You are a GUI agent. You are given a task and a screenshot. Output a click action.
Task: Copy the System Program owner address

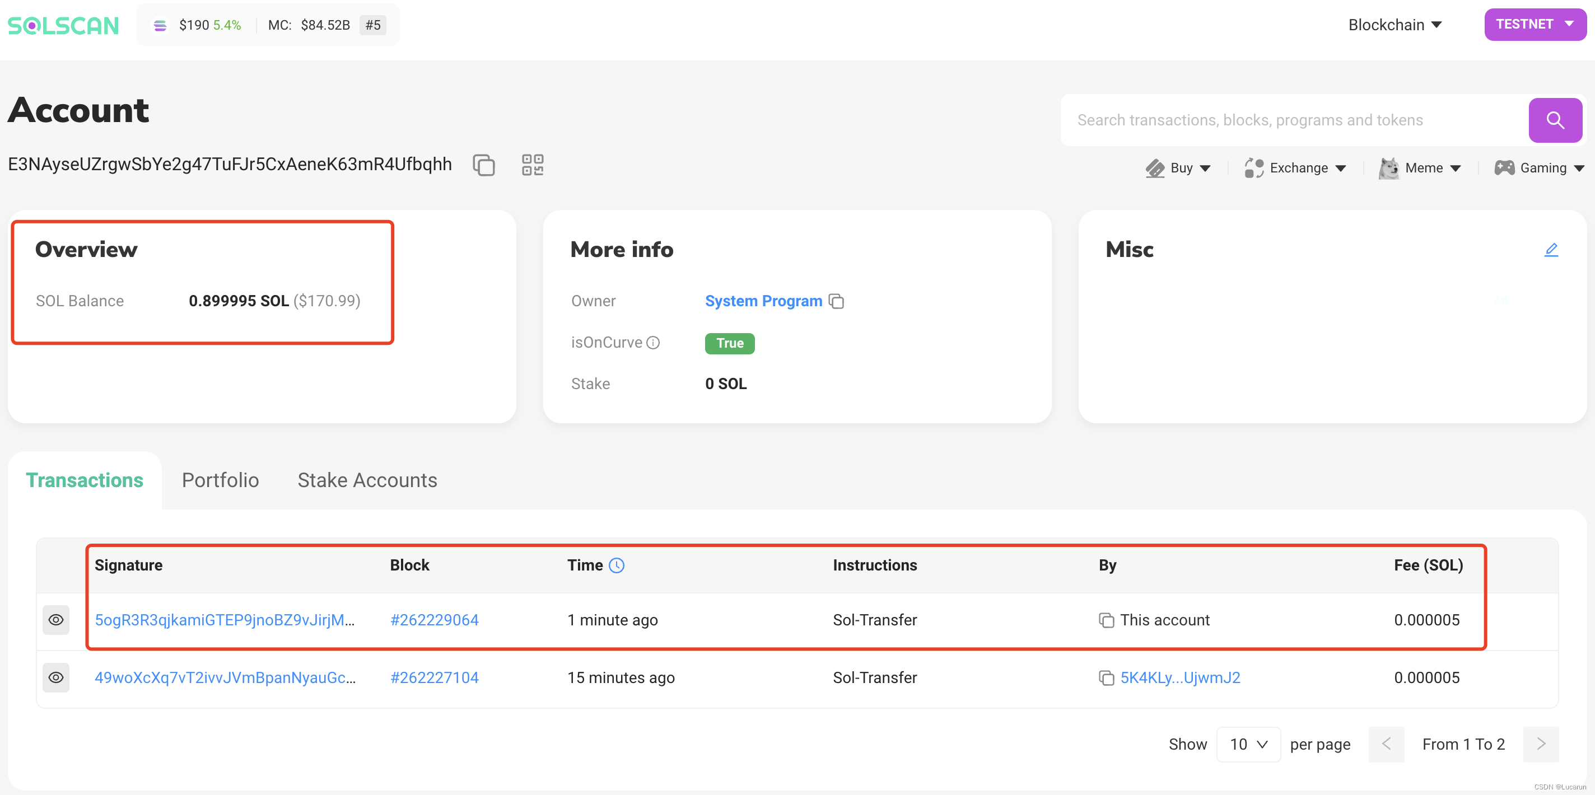[x=837, y=302]
